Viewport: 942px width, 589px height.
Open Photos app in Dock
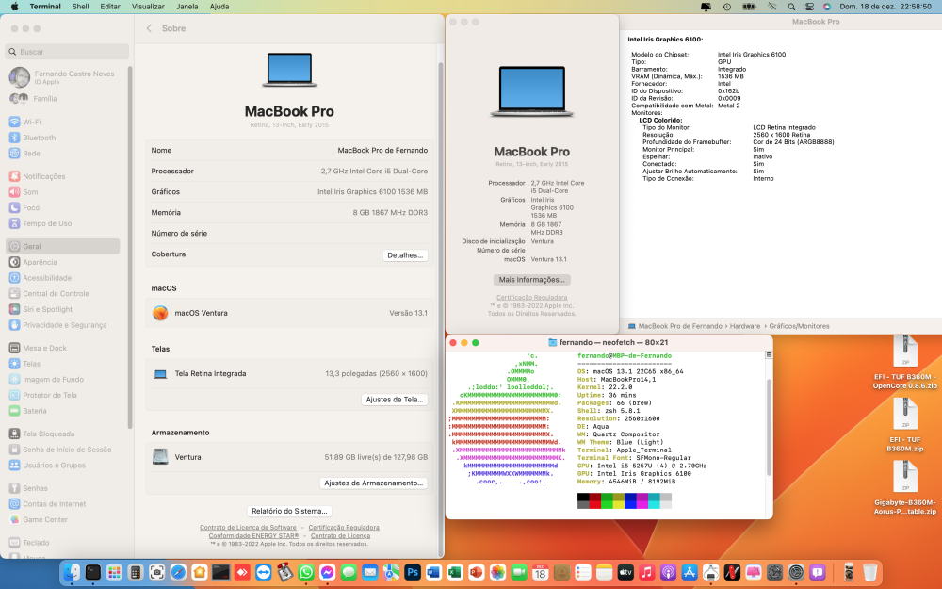pos(497,572)
